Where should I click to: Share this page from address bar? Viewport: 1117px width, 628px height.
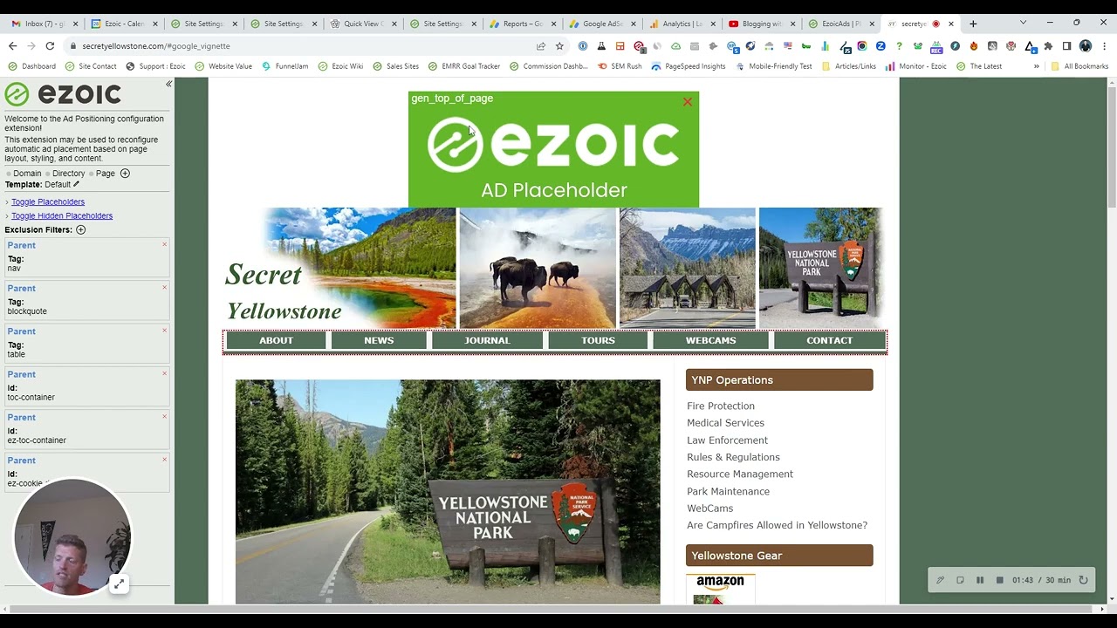(541, 46)
